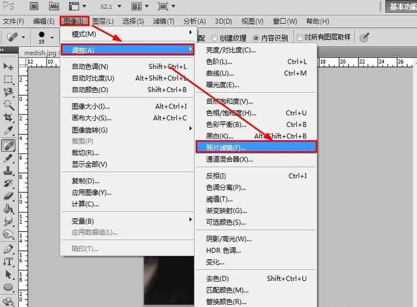Select the Paint Bucket tool
The image size is (417, 307).
click(8, 209)
